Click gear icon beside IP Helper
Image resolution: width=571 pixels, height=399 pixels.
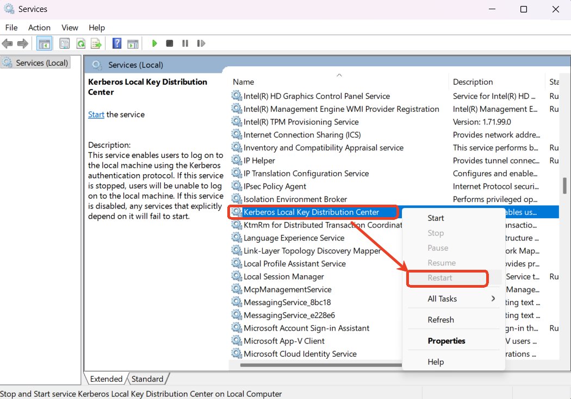(237, 160)
